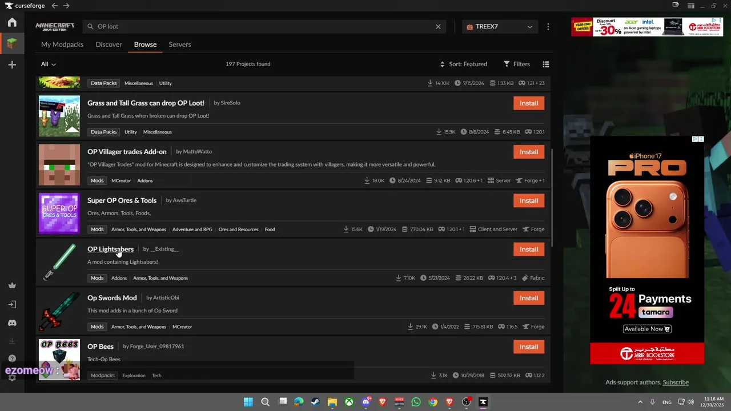The height and width of the screenshot is (411, 731).
Task: Open the OP Lightsabers project title
Action: pyautogui.click(x=110, y=249)
